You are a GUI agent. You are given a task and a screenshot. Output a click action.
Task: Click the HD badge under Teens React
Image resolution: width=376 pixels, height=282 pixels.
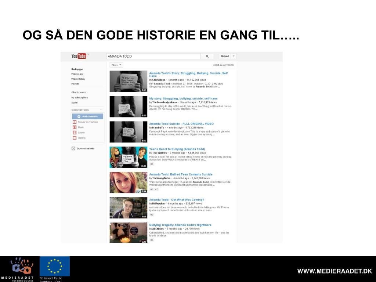click(x=152, y=164)
